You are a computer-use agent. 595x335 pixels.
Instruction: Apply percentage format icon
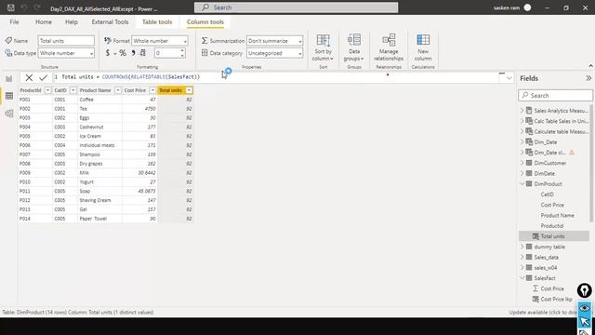pos(123,53)
